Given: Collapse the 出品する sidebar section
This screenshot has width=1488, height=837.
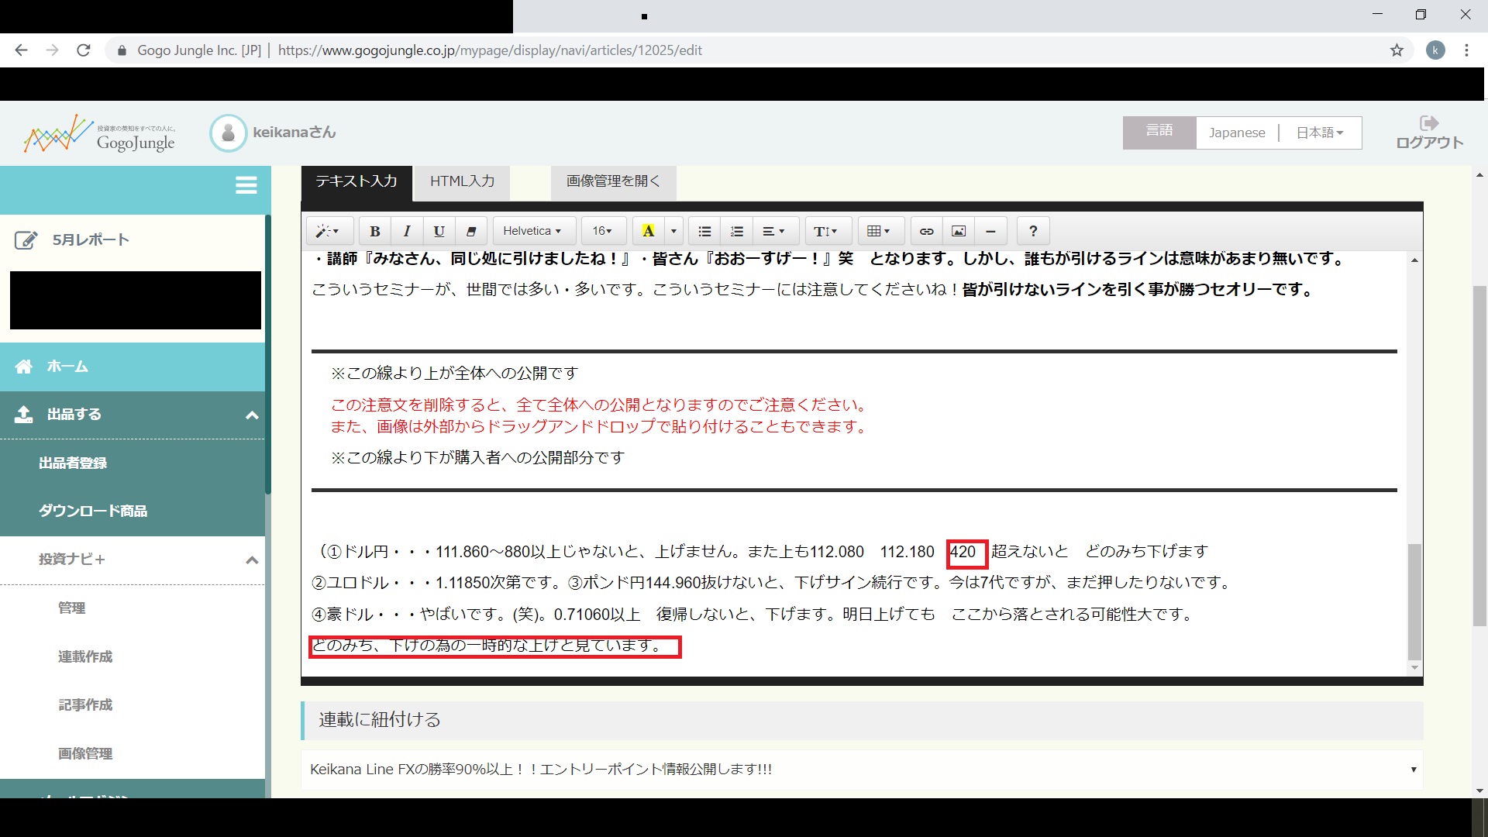Looking at the screenshot, I should (252, 415).
